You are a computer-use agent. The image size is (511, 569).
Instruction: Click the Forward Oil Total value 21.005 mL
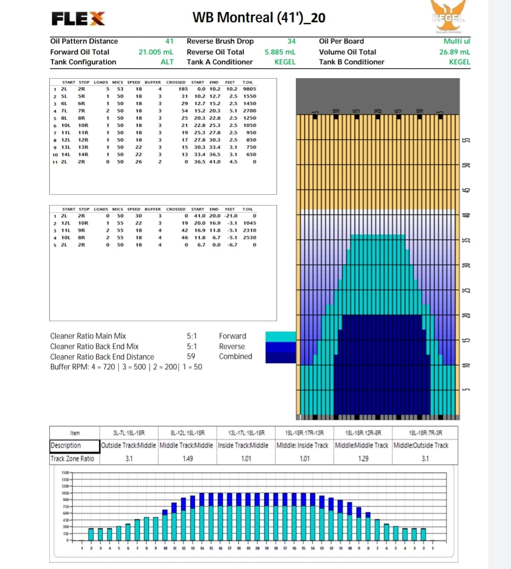click(156, 52)
